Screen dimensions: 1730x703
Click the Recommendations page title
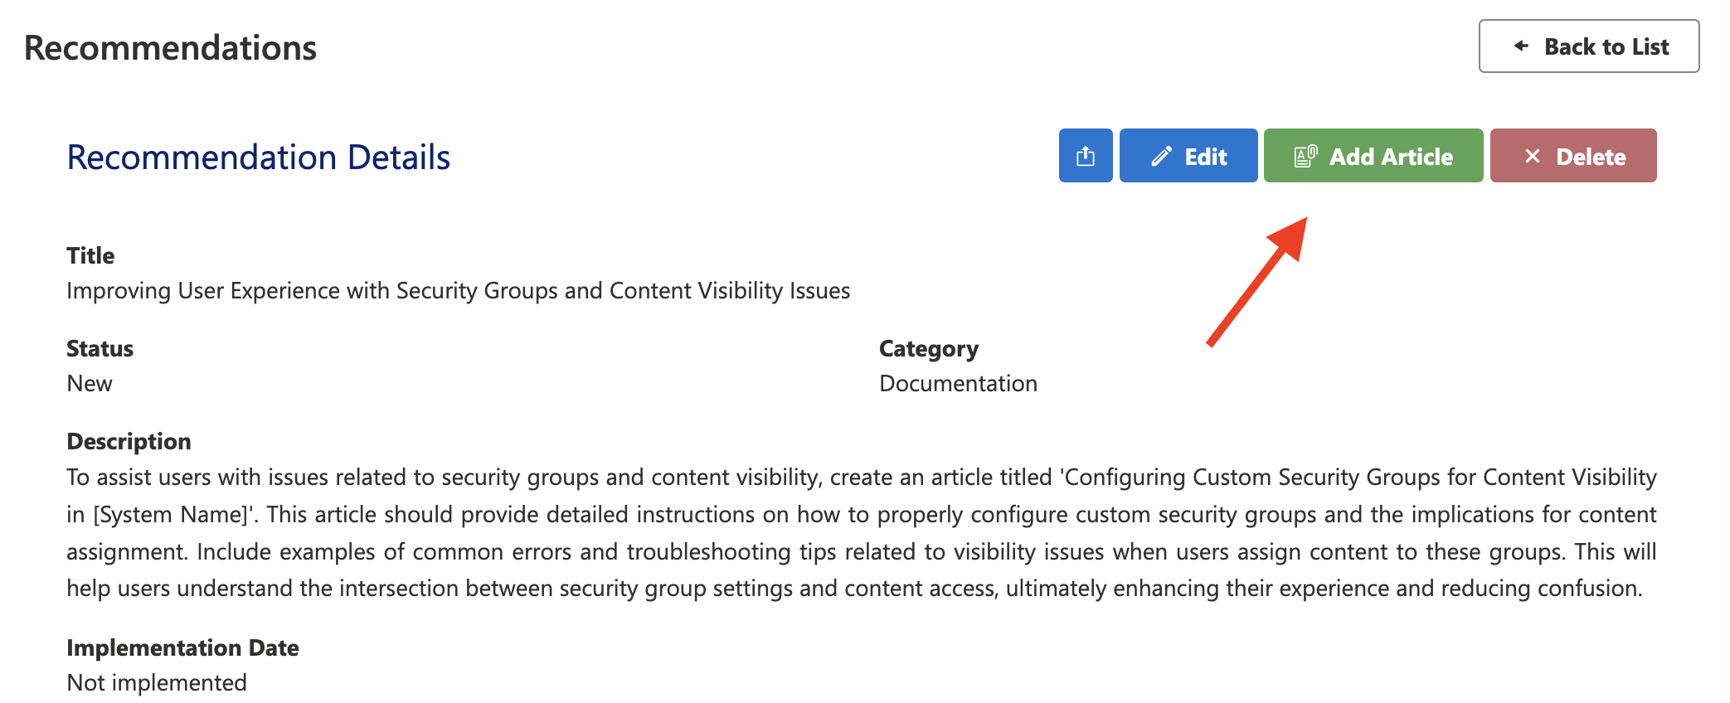tap(170, 47)
